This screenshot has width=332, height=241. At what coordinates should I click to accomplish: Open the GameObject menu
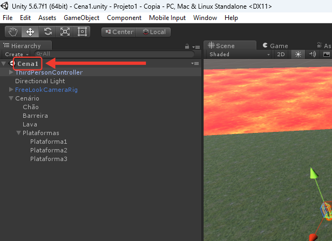coord(82,18)
